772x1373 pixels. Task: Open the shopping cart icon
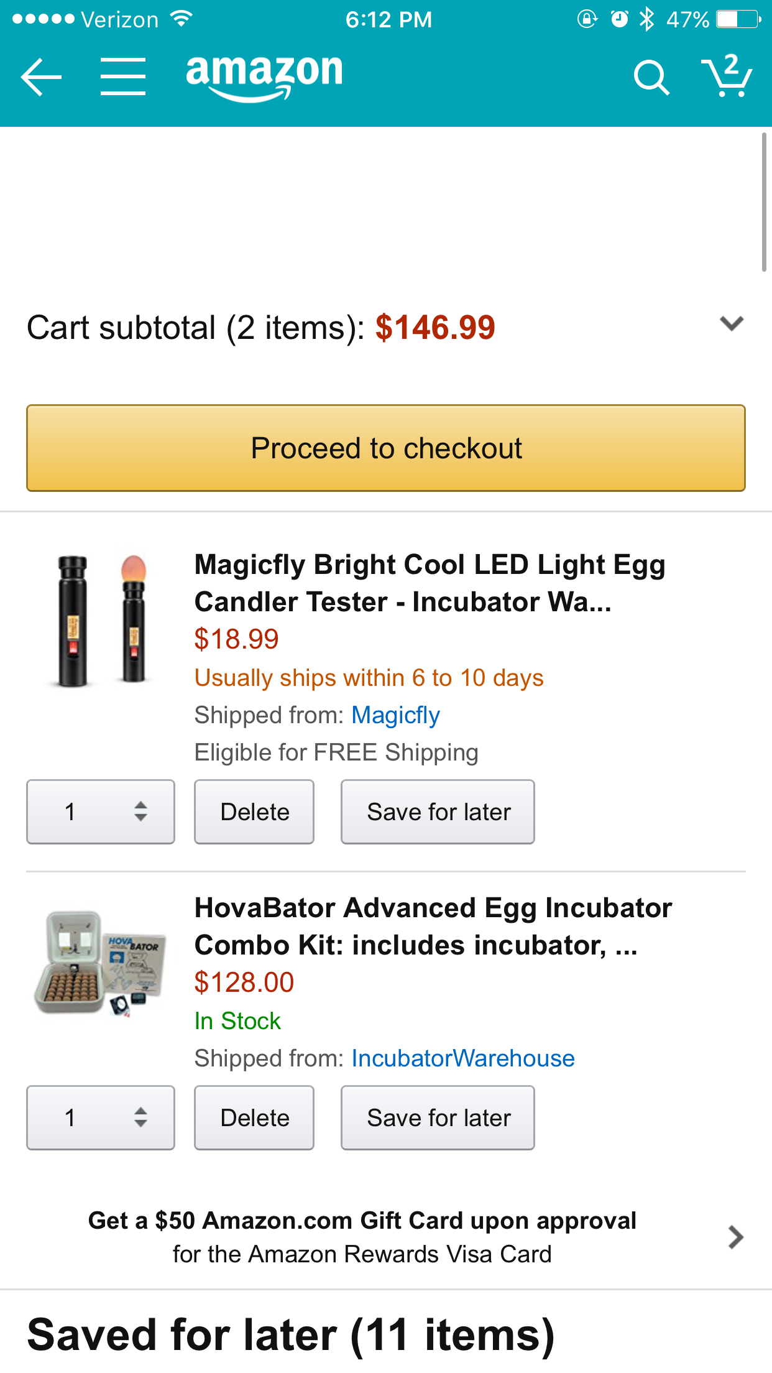pos(726,76)
